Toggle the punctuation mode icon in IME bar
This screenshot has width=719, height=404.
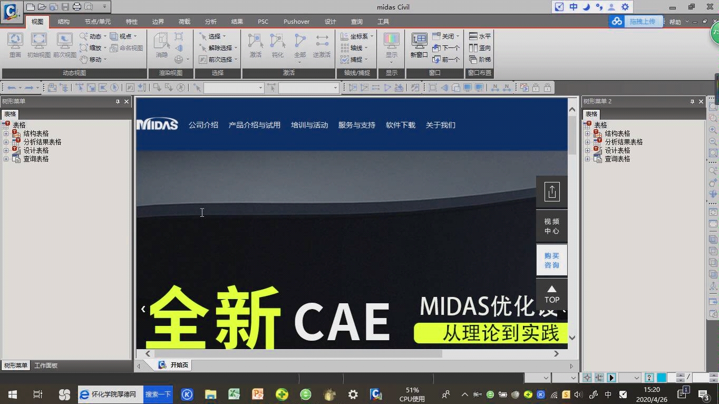point(599,7)
